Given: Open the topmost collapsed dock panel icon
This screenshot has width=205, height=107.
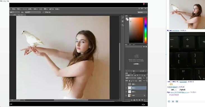Looking at the screenshot, I should click(122, 18).
